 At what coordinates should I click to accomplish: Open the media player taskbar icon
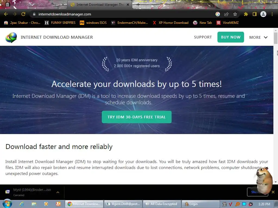tap(46, 204)
